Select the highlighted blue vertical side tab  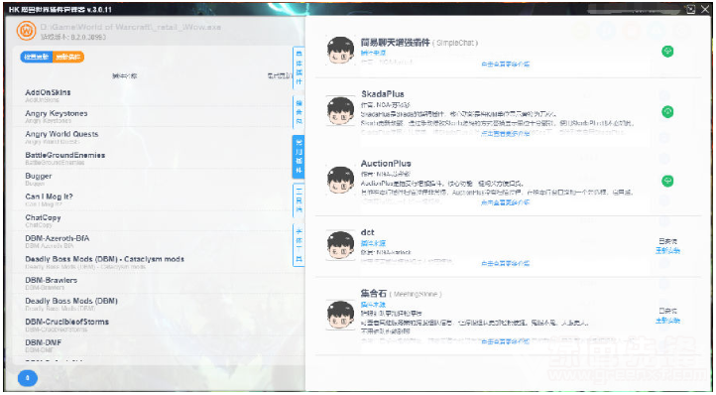pyautogui.click(x=298, y=157)
